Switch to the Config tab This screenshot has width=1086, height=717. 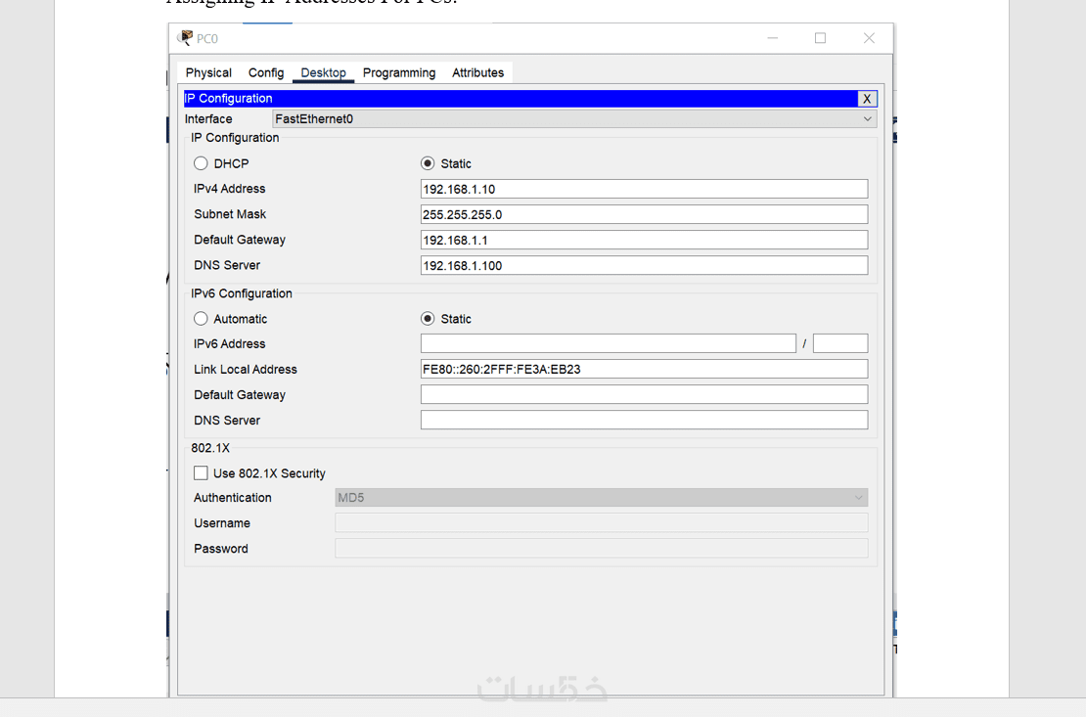(266, 72)
